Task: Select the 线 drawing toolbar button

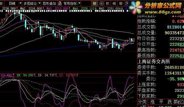Action: click(114, 4)
